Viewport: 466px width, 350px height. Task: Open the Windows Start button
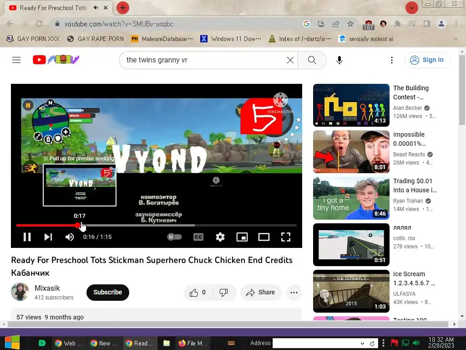12,343
